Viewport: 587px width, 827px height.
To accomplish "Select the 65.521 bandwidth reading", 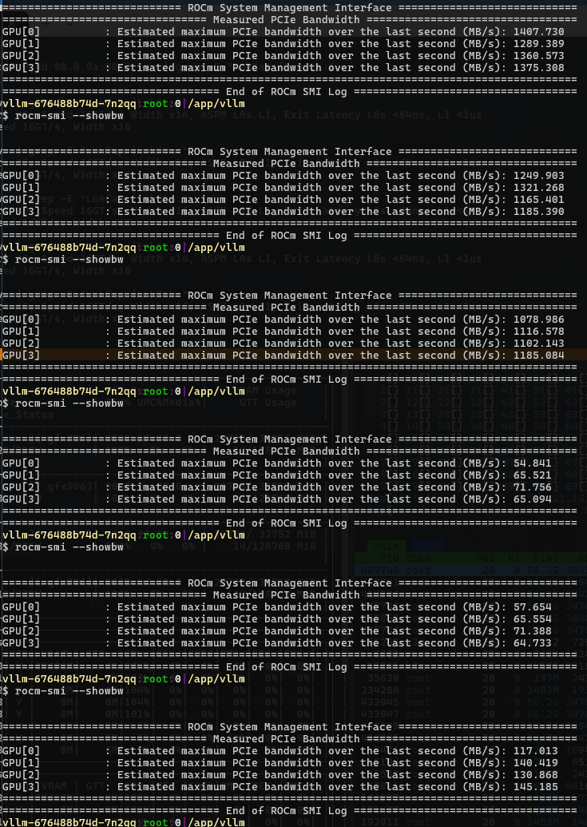I will [532, 475].
